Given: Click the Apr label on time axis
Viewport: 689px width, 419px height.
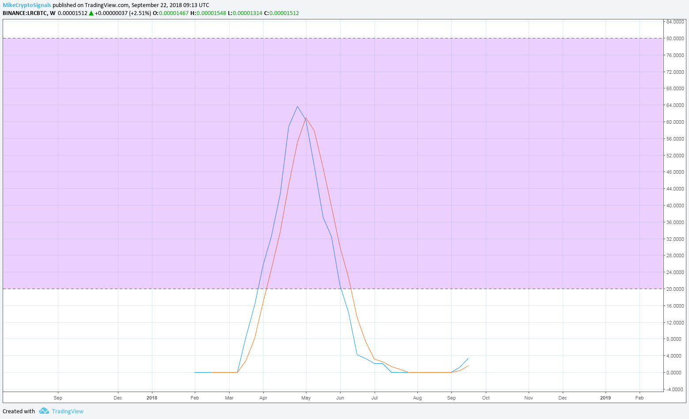Looking at the screenshot, I should [263, 398].
